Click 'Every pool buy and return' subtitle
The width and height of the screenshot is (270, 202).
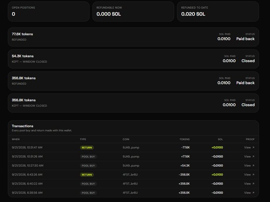(x=42, y=130)
